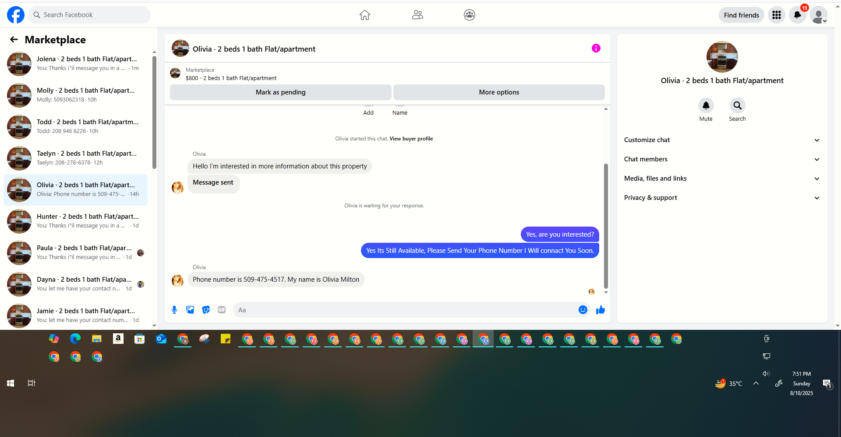
Task: Open Microsoft Edge from taskbar
Action: (x=75, y=339)
